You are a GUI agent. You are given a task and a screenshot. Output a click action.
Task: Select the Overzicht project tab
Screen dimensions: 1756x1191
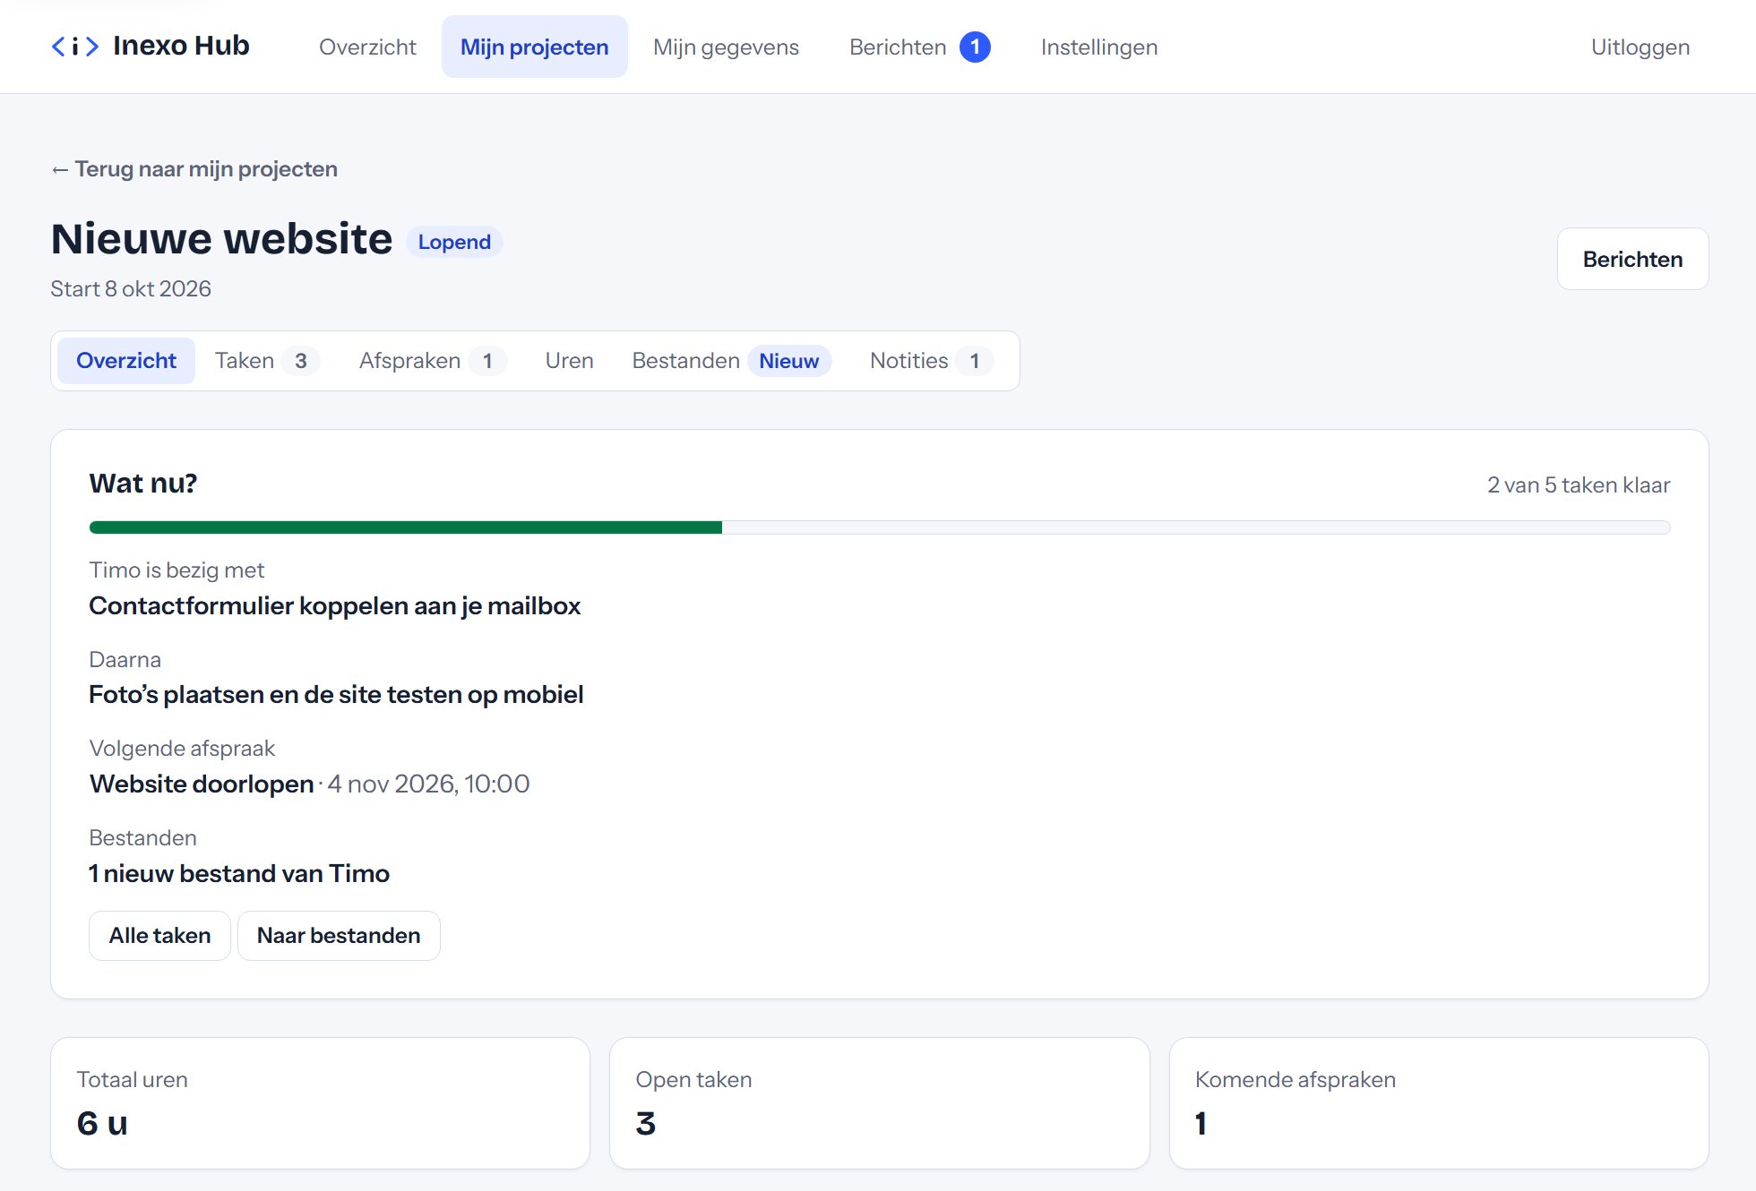(126, 361)
